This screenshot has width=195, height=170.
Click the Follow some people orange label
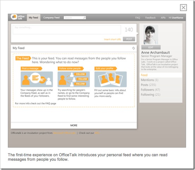pyautogui.click(x=71, y=68)
